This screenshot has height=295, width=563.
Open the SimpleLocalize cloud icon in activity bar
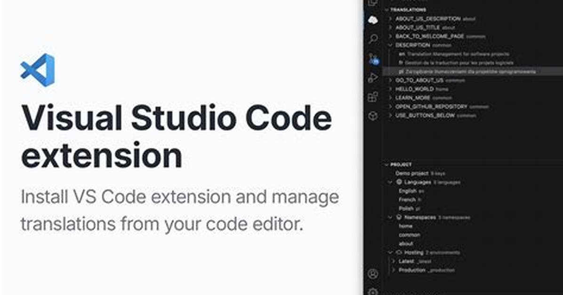coord(373,20)
